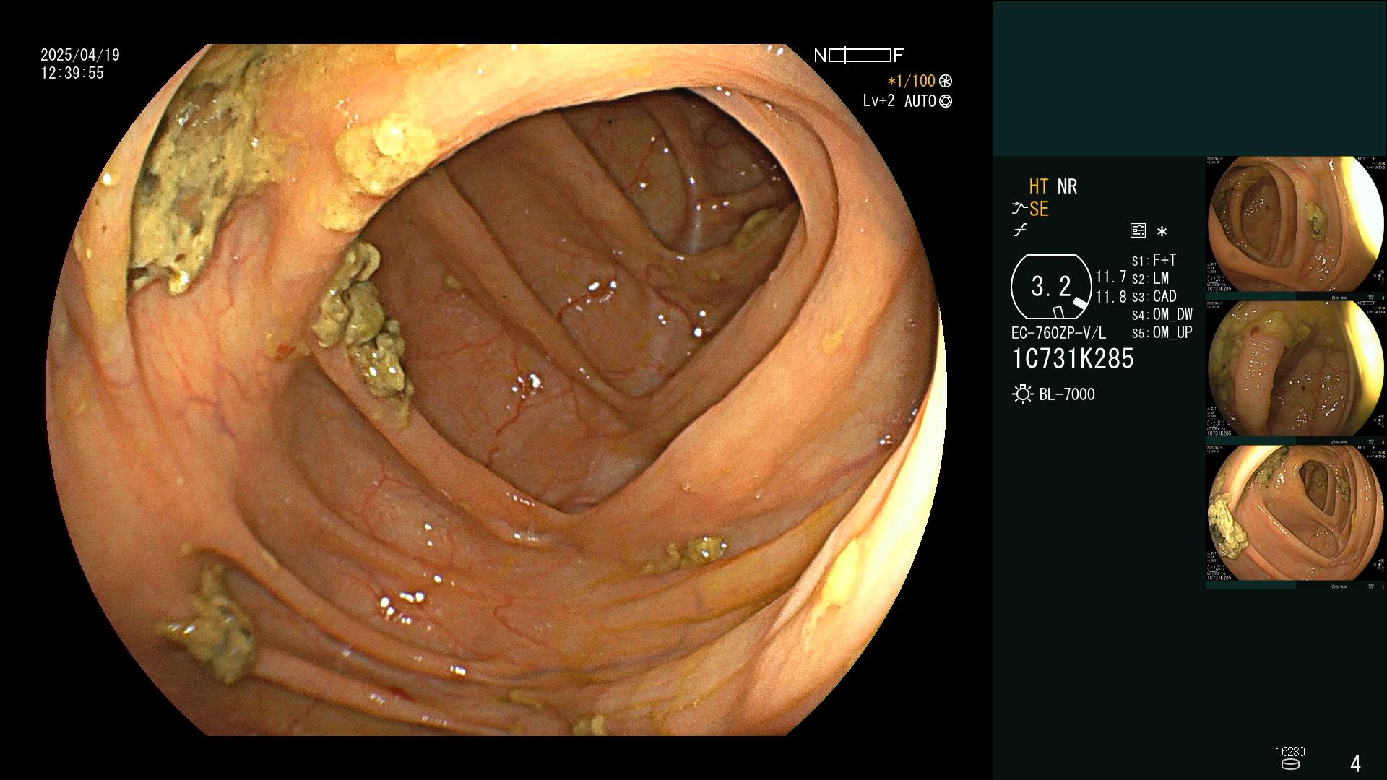Viewport: 1387px width, 780px height.
Task: Click the image counter number 4
Action: pos(1355,763)
